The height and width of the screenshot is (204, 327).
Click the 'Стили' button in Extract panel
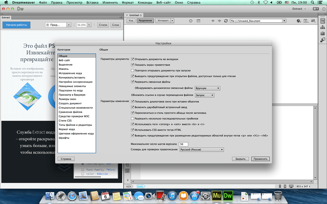pyautogui.click(x=103, y=25)
